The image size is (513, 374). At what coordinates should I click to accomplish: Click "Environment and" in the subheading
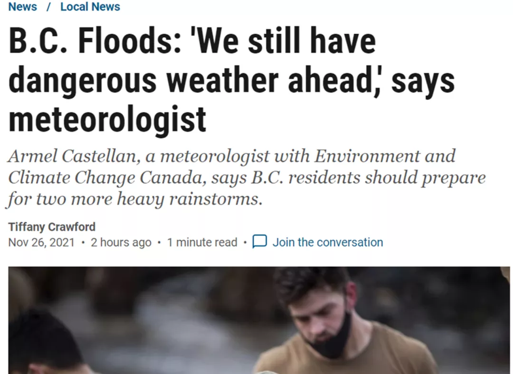pos(384,156)
